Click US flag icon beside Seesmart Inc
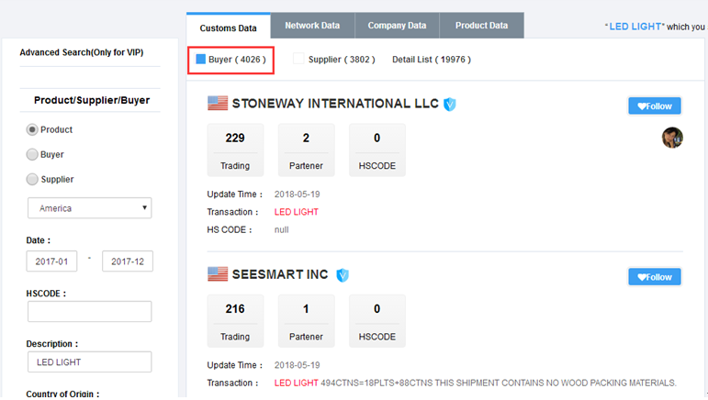This screenshot has width=708, height=400. tap(218, 273)
